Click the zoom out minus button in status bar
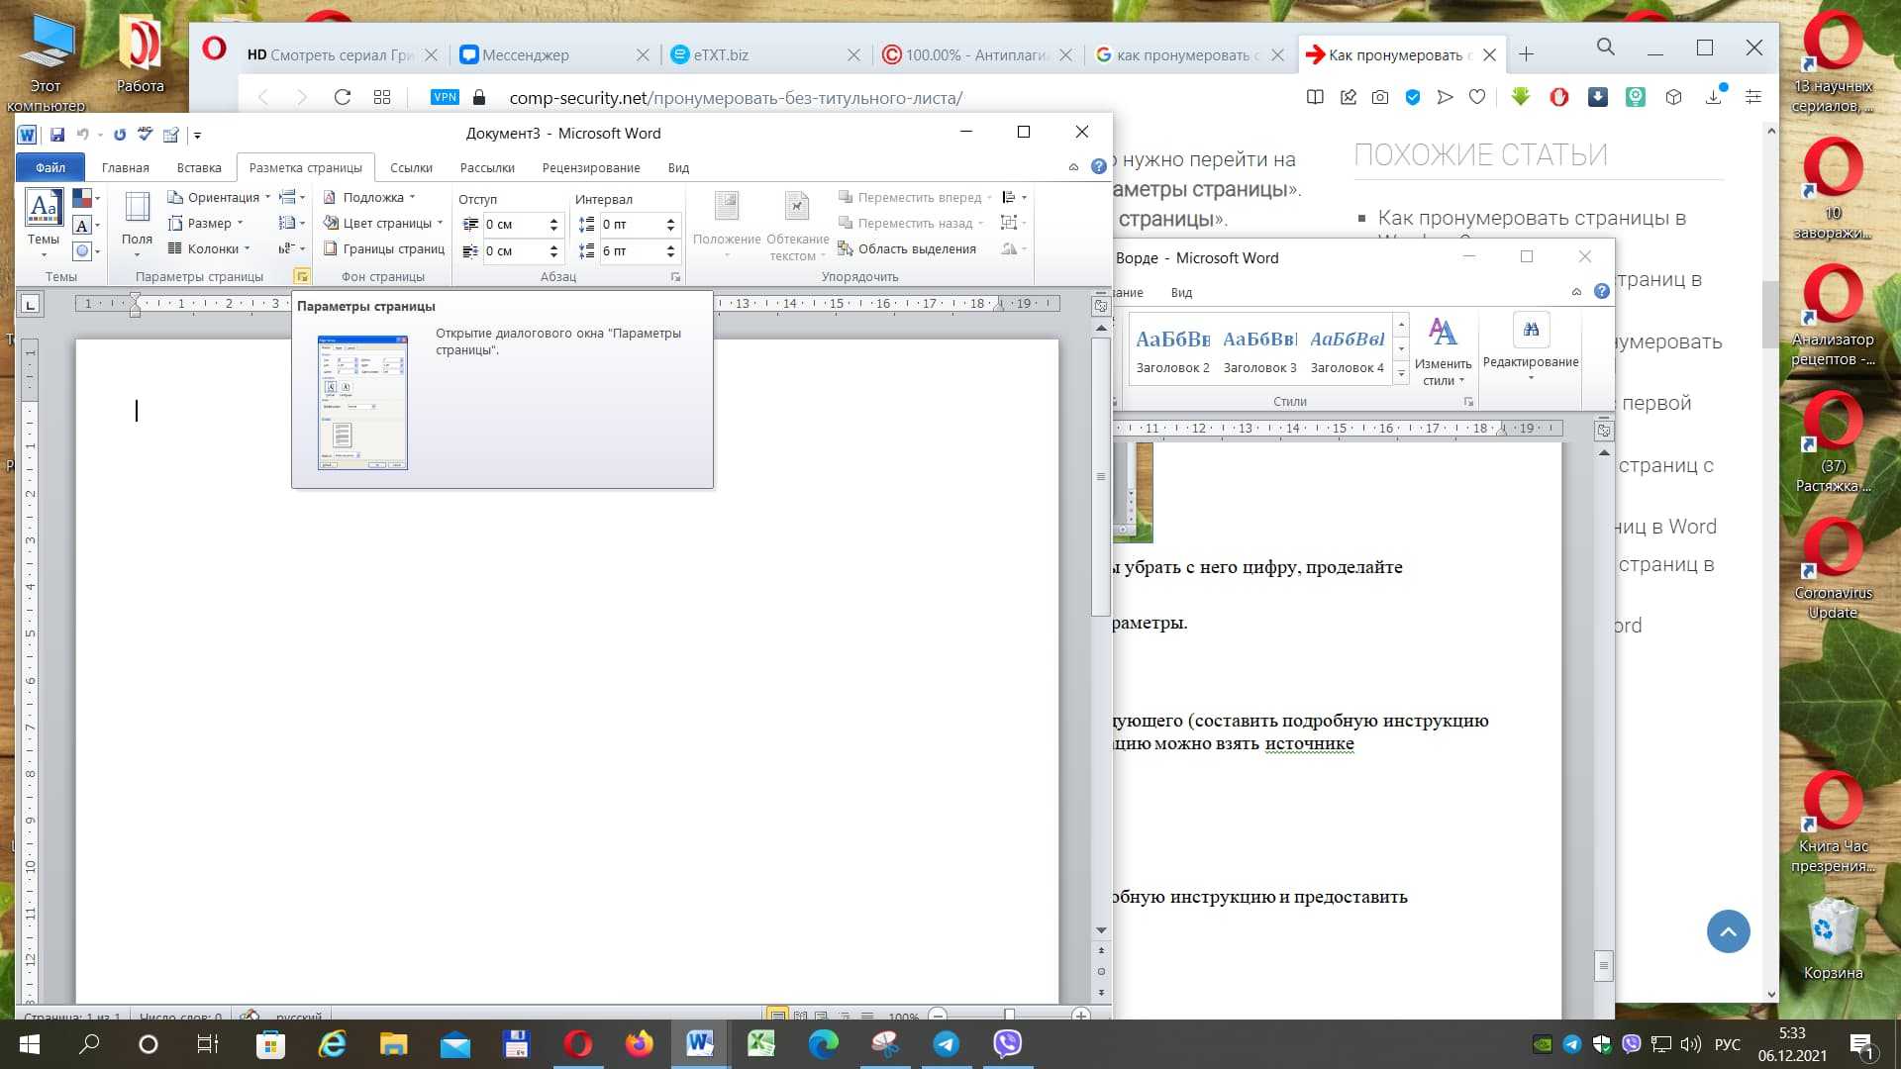 pyautogui.click(x=939, y=1015)
